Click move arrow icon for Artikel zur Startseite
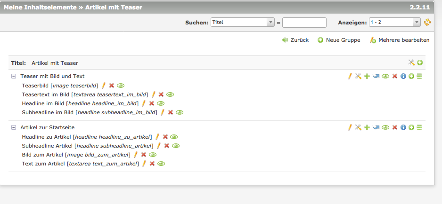 (x=376, y=127)
